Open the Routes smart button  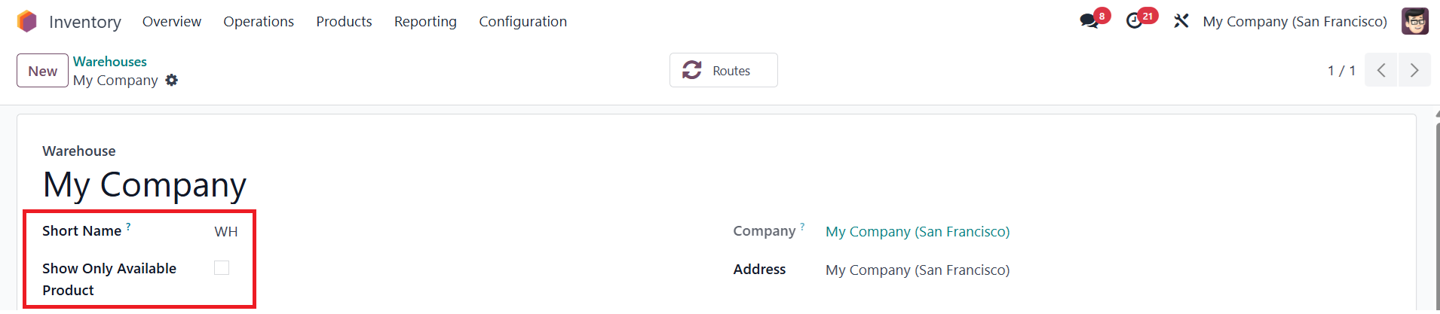pos(723,70)
